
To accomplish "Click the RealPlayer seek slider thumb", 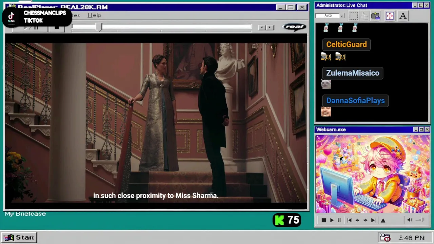I will [99, 27].
